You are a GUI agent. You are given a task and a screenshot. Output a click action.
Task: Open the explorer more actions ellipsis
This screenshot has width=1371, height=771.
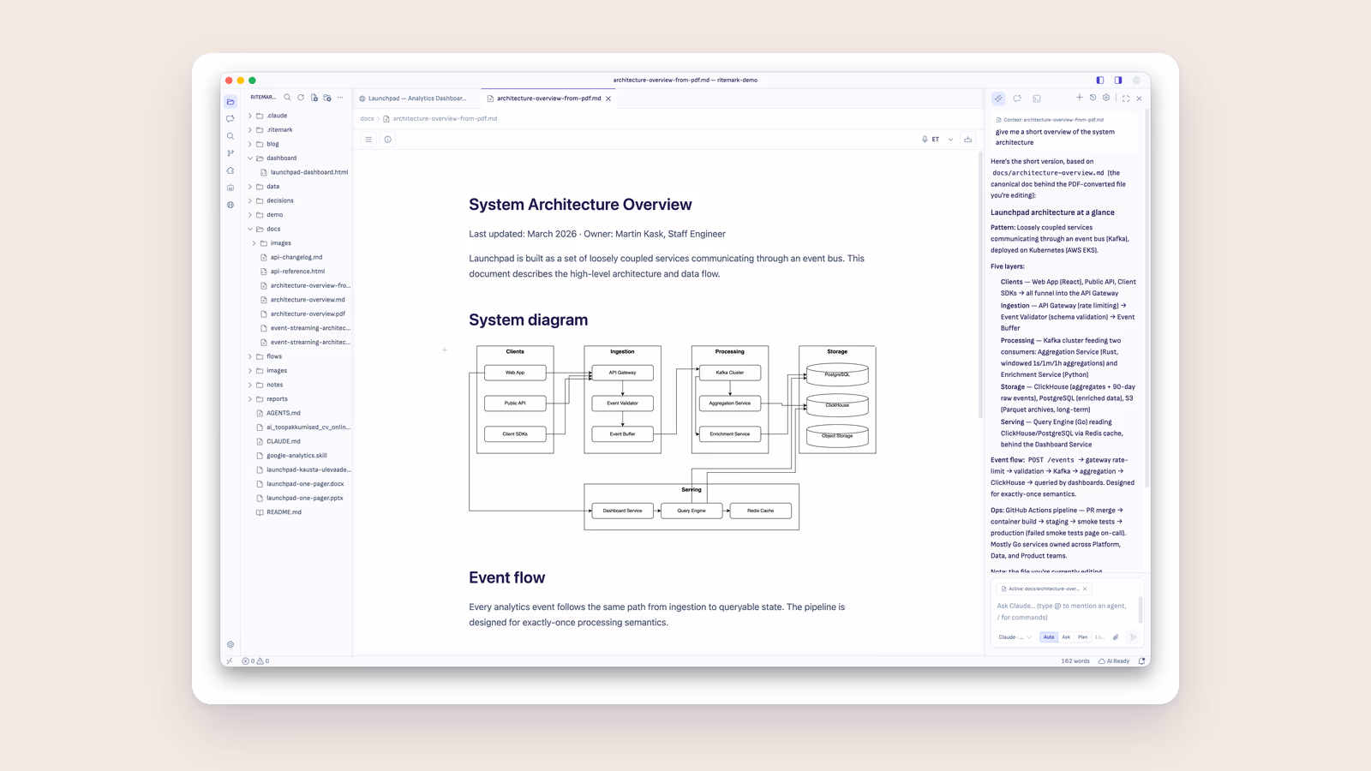(x=340, y=98)
